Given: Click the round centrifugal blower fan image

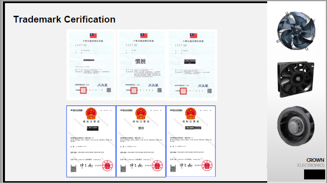Looking at the screenshot, I should (296, 126).
